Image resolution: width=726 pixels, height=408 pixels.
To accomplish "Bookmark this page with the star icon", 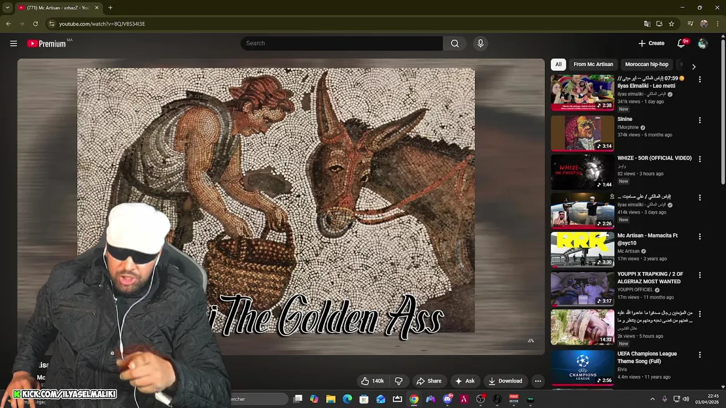I will pos(672,24).
